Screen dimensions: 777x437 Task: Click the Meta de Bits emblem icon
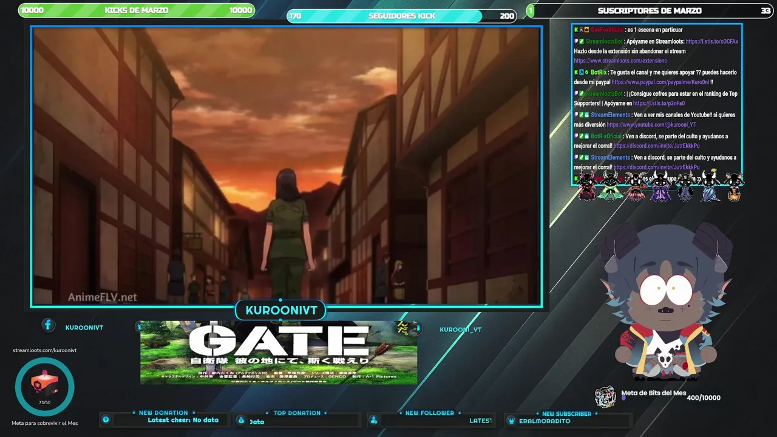605,397
